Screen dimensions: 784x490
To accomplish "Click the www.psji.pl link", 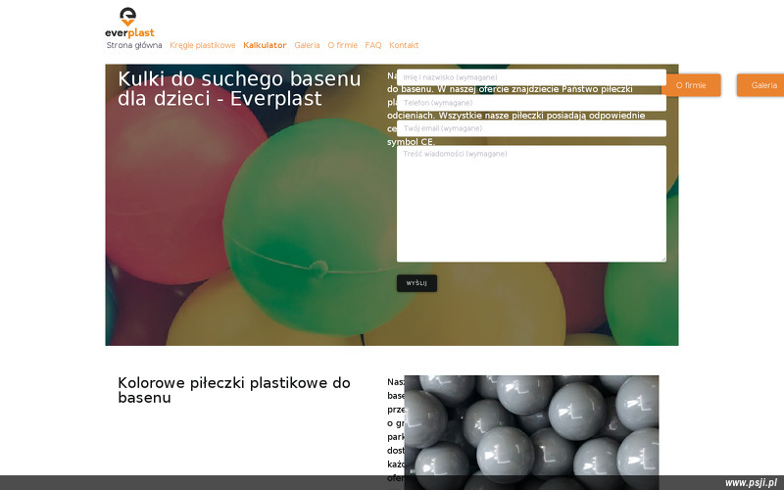I will coord(751,482).
